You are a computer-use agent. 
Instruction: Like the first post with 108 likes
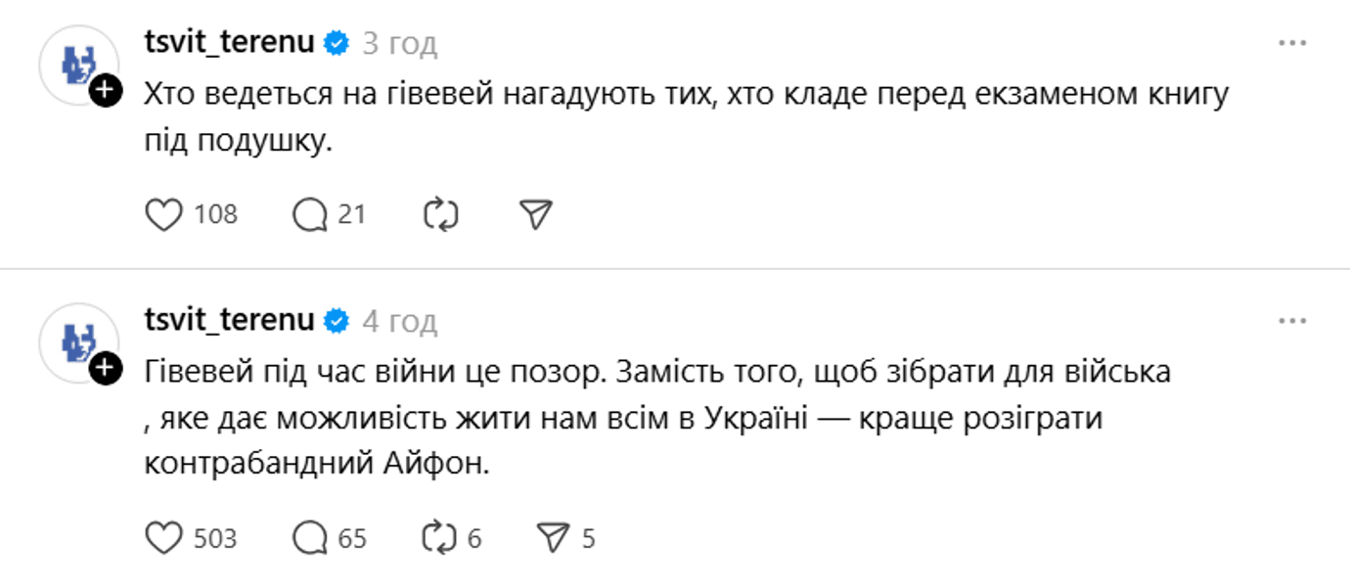click(x=164, y=214)
